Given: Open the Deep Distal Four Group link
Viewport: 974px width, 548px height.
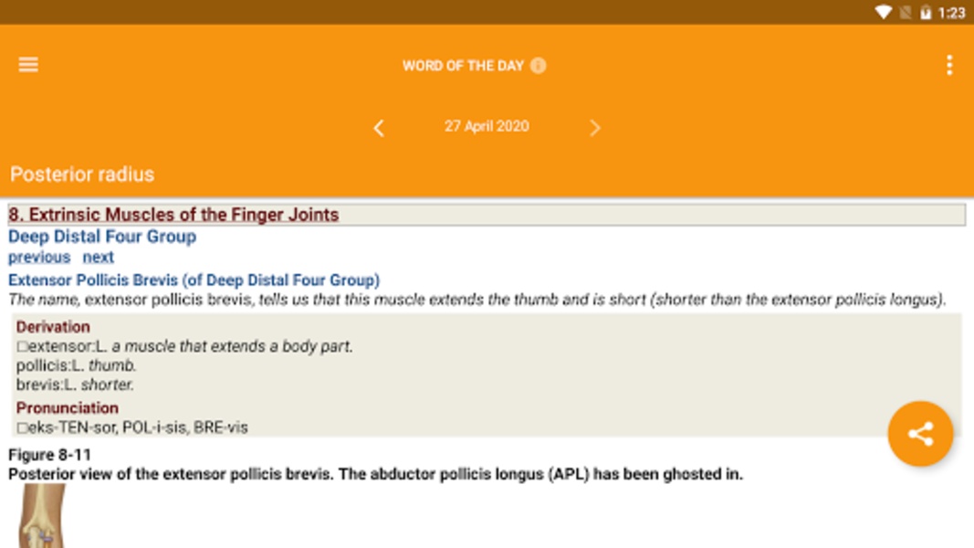Looking at the screenshot, I should [102, 237].
